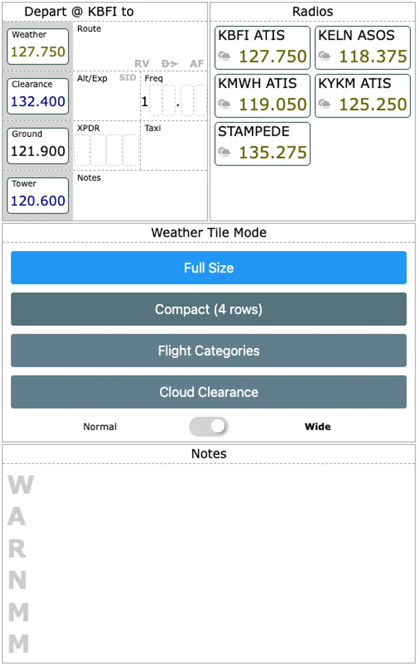This screenshot has height=665, width=418.
Task: Select the direct-to (D→) route icon
Action: [x=169, y=64]
